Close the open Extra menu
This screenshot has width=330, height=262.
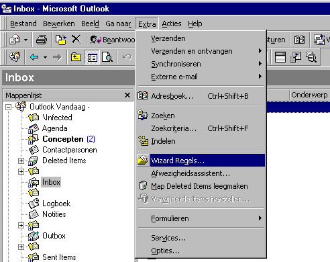(x=147, y=24)
